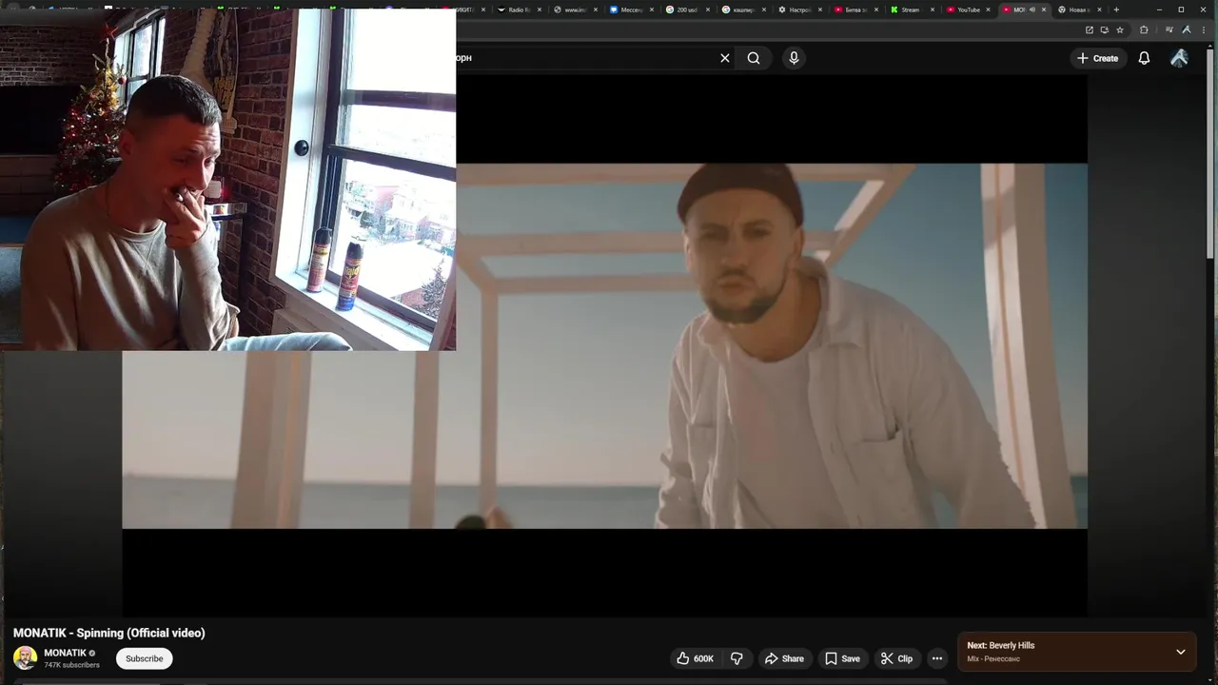Open the Create menu button

[x=1097, y=58]
